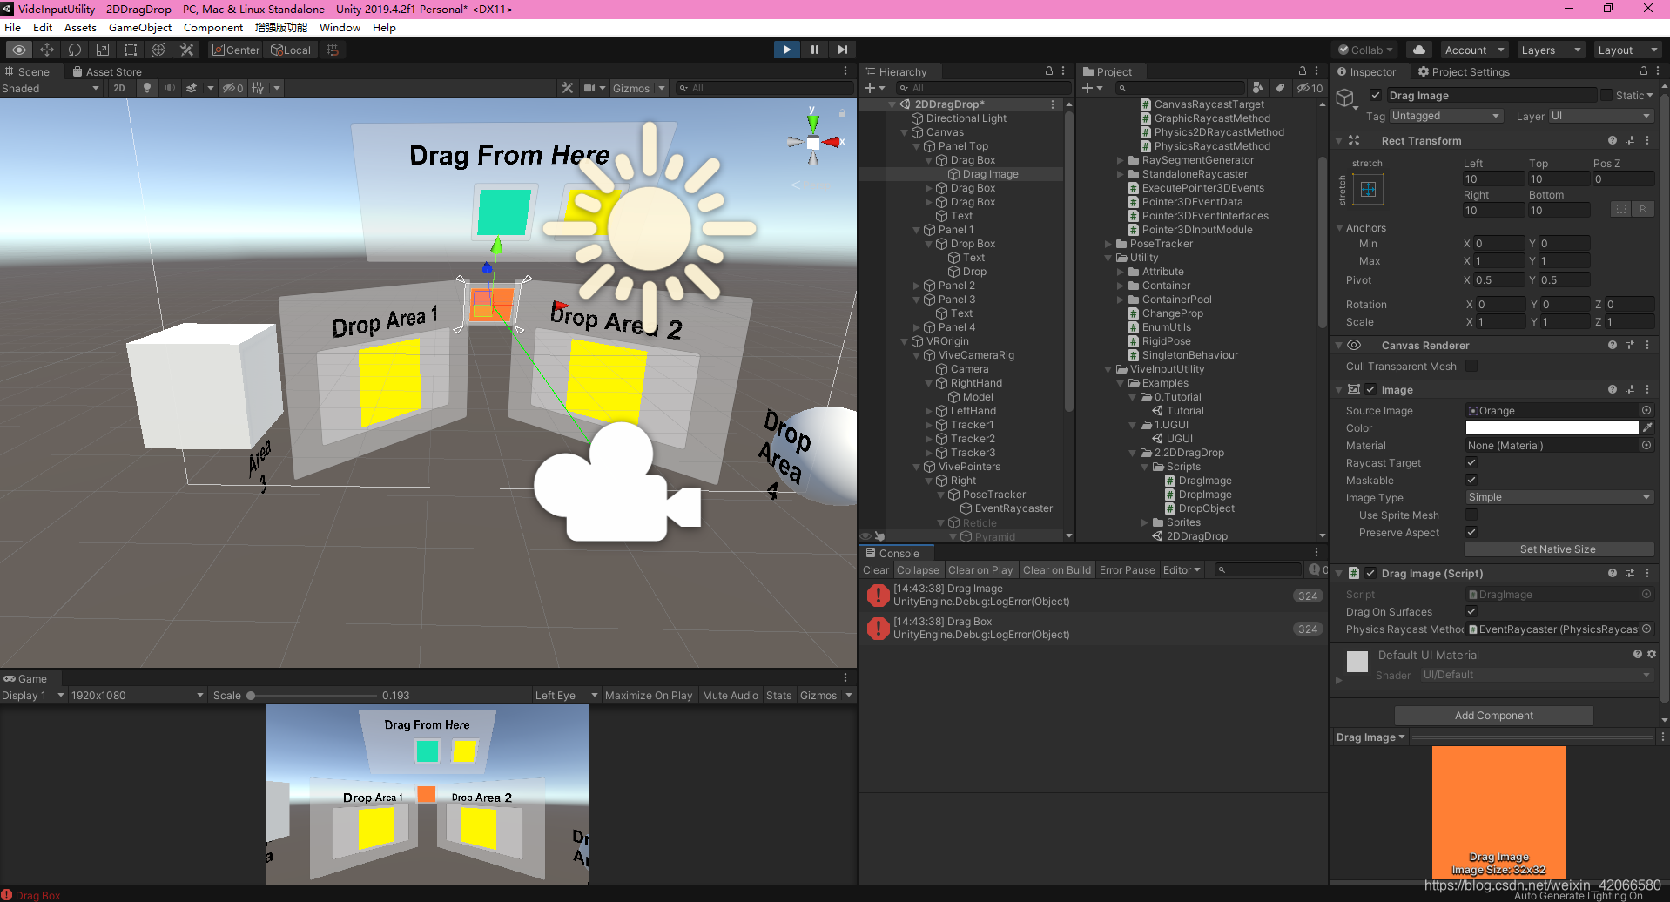Open Image Type dropdown
The height and width of the screenshot is (902, 1670).
coord(1559,497)
